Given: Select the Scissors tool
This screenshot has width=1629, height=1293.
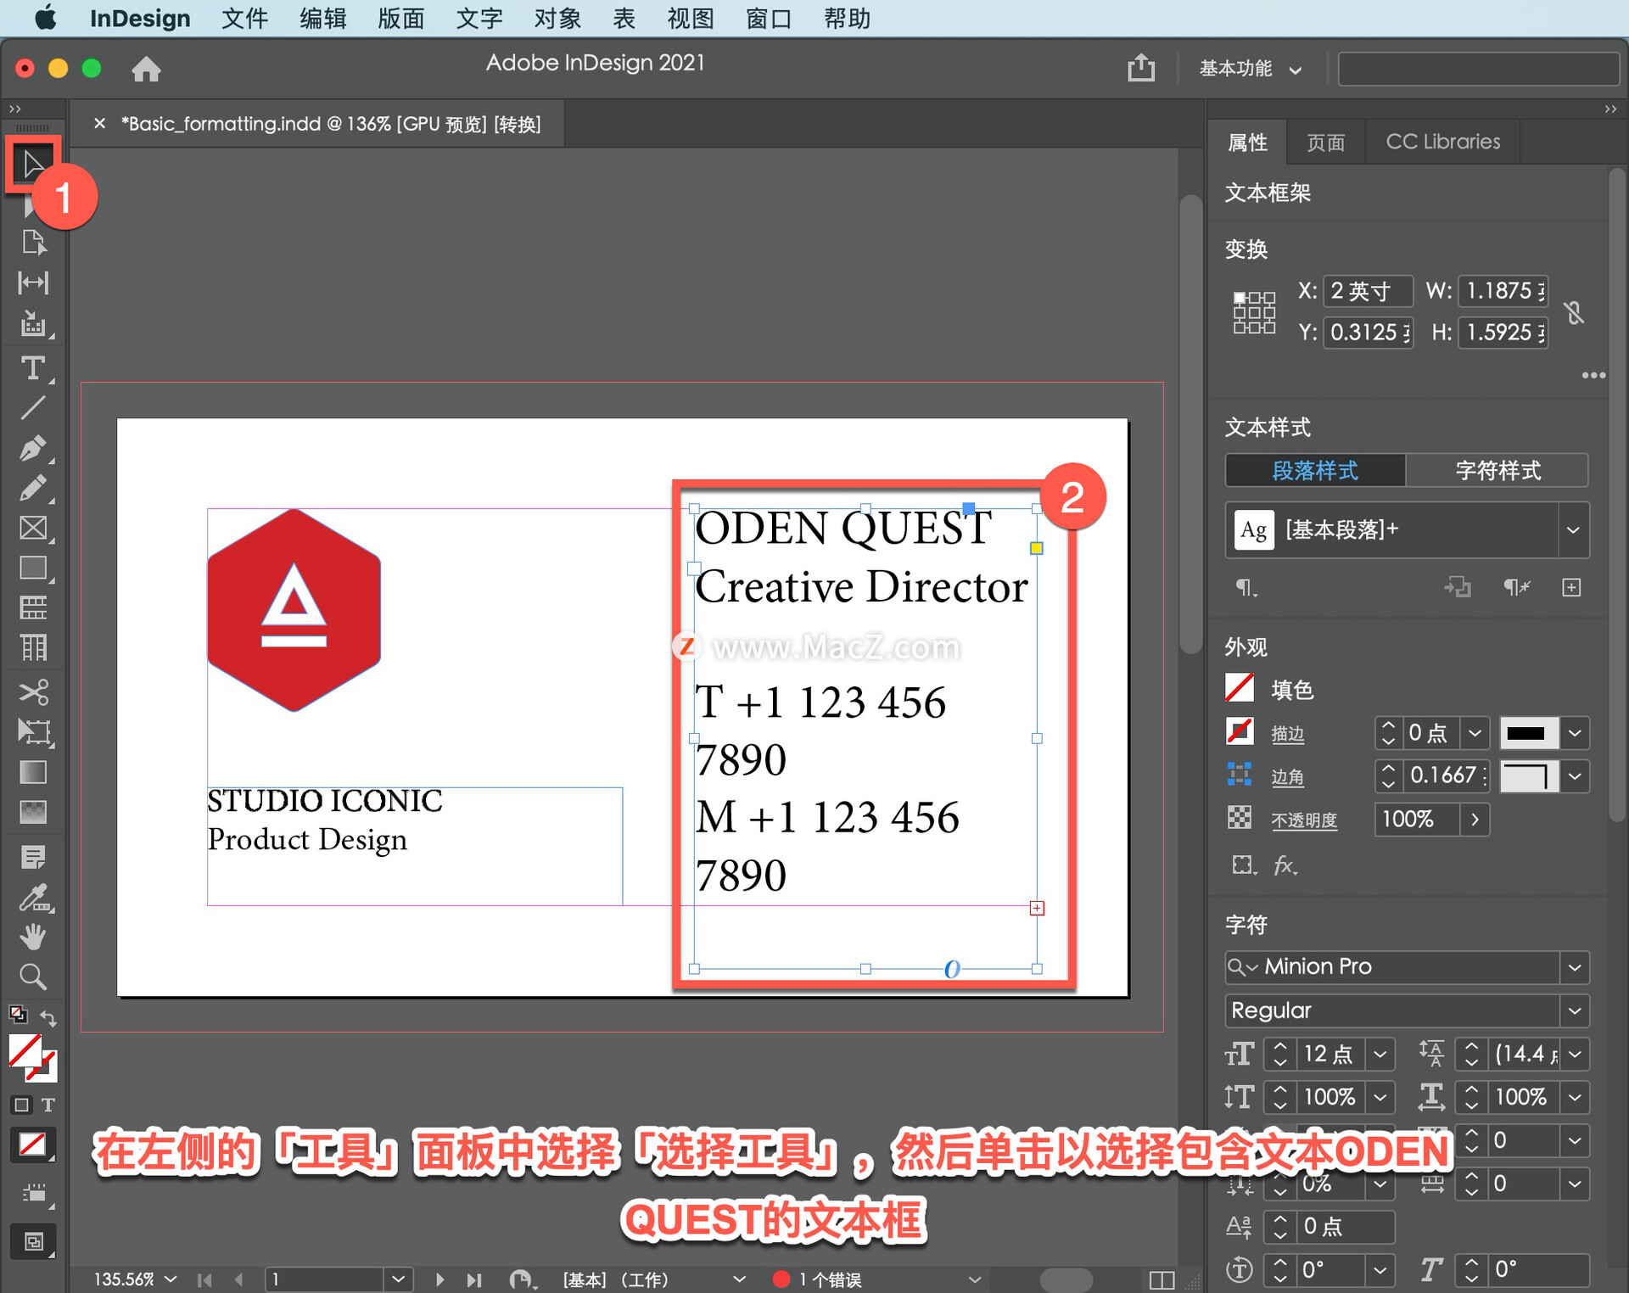Looking at the screenshot, I should pos(34,691).
